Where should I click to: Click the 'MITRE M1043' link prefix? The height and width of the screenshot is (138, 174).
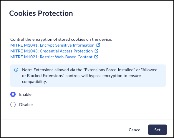(24, 51)
